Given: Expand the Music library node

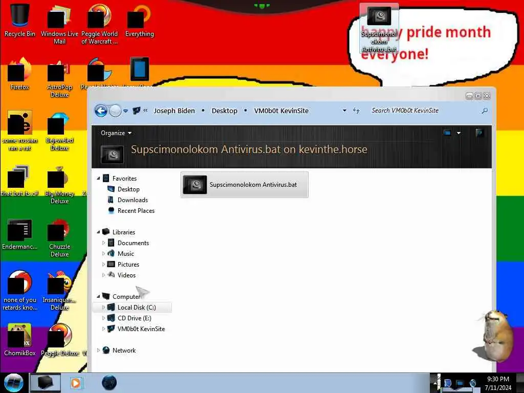Looking at the screenshot, I should [103, 254].
